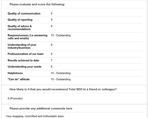Select the Quality of communication label
The height and width of the screenshot is (118, 148).
[x=24, y=14]
